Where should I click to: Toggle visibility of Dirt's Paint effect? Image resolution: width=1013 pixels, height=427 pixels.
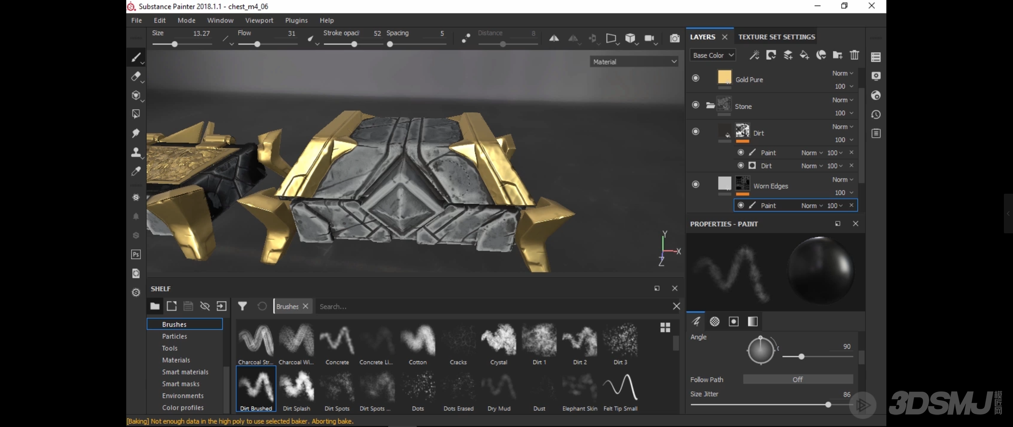pyautogui.click(x=741, y=152)
